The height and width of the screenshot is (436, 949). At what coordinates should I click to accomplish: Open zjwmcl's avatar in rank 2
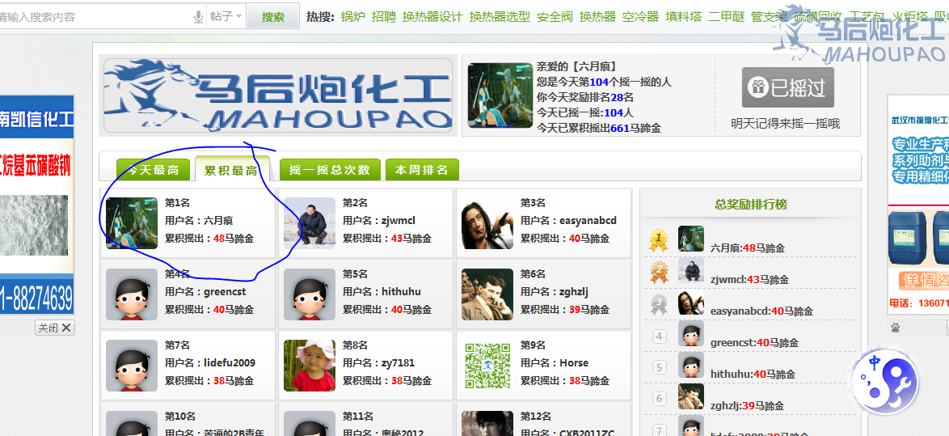(x=310, y=222)
